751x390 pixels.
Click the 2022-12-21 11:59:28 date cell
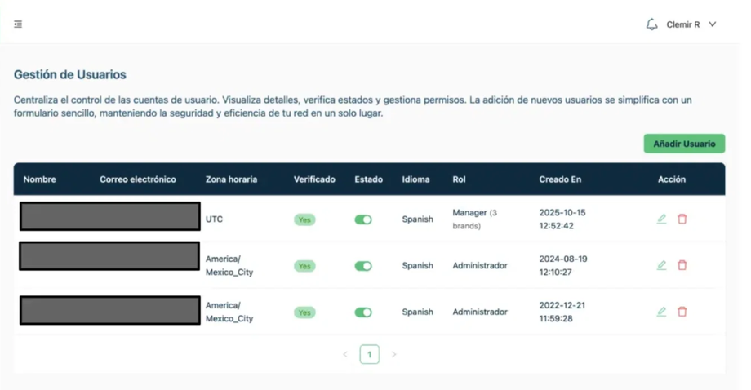(x=562, y=312)
